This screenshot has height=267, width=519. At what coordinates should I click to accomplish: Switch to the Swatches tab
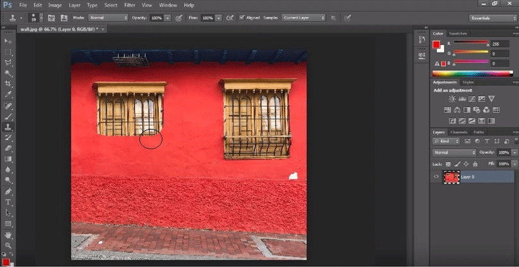pos(458,33)
